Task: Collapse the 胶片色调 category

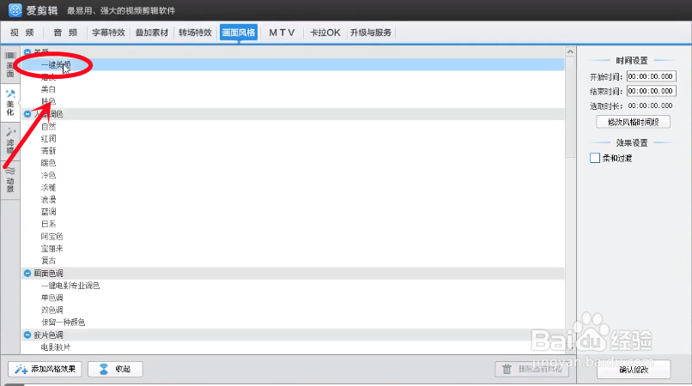Action: [27, 335]
